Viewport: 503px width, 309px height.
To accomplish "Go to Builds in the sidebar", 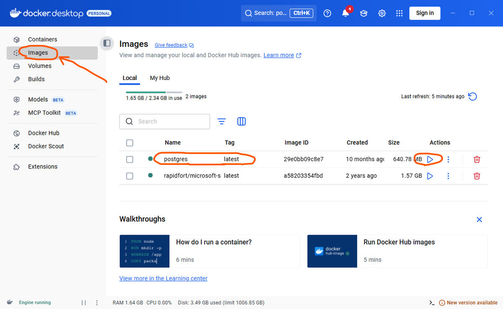I will tap(52, 79).
